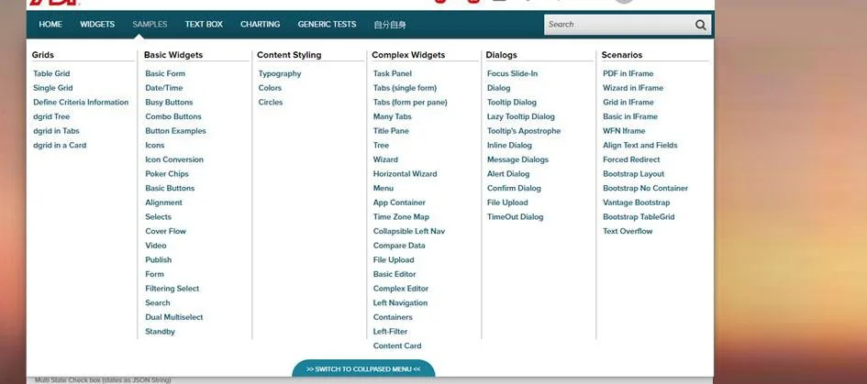Open the Lazy Tooltip Dialog sample
Screen dimensions: 867x384
tap(521, 116)
